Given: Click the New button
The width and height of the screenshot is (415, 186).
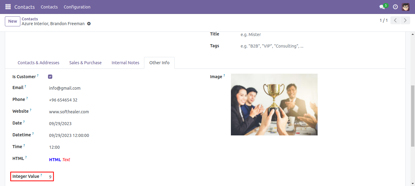Looking at the screenshot, I should coord(12,21).
